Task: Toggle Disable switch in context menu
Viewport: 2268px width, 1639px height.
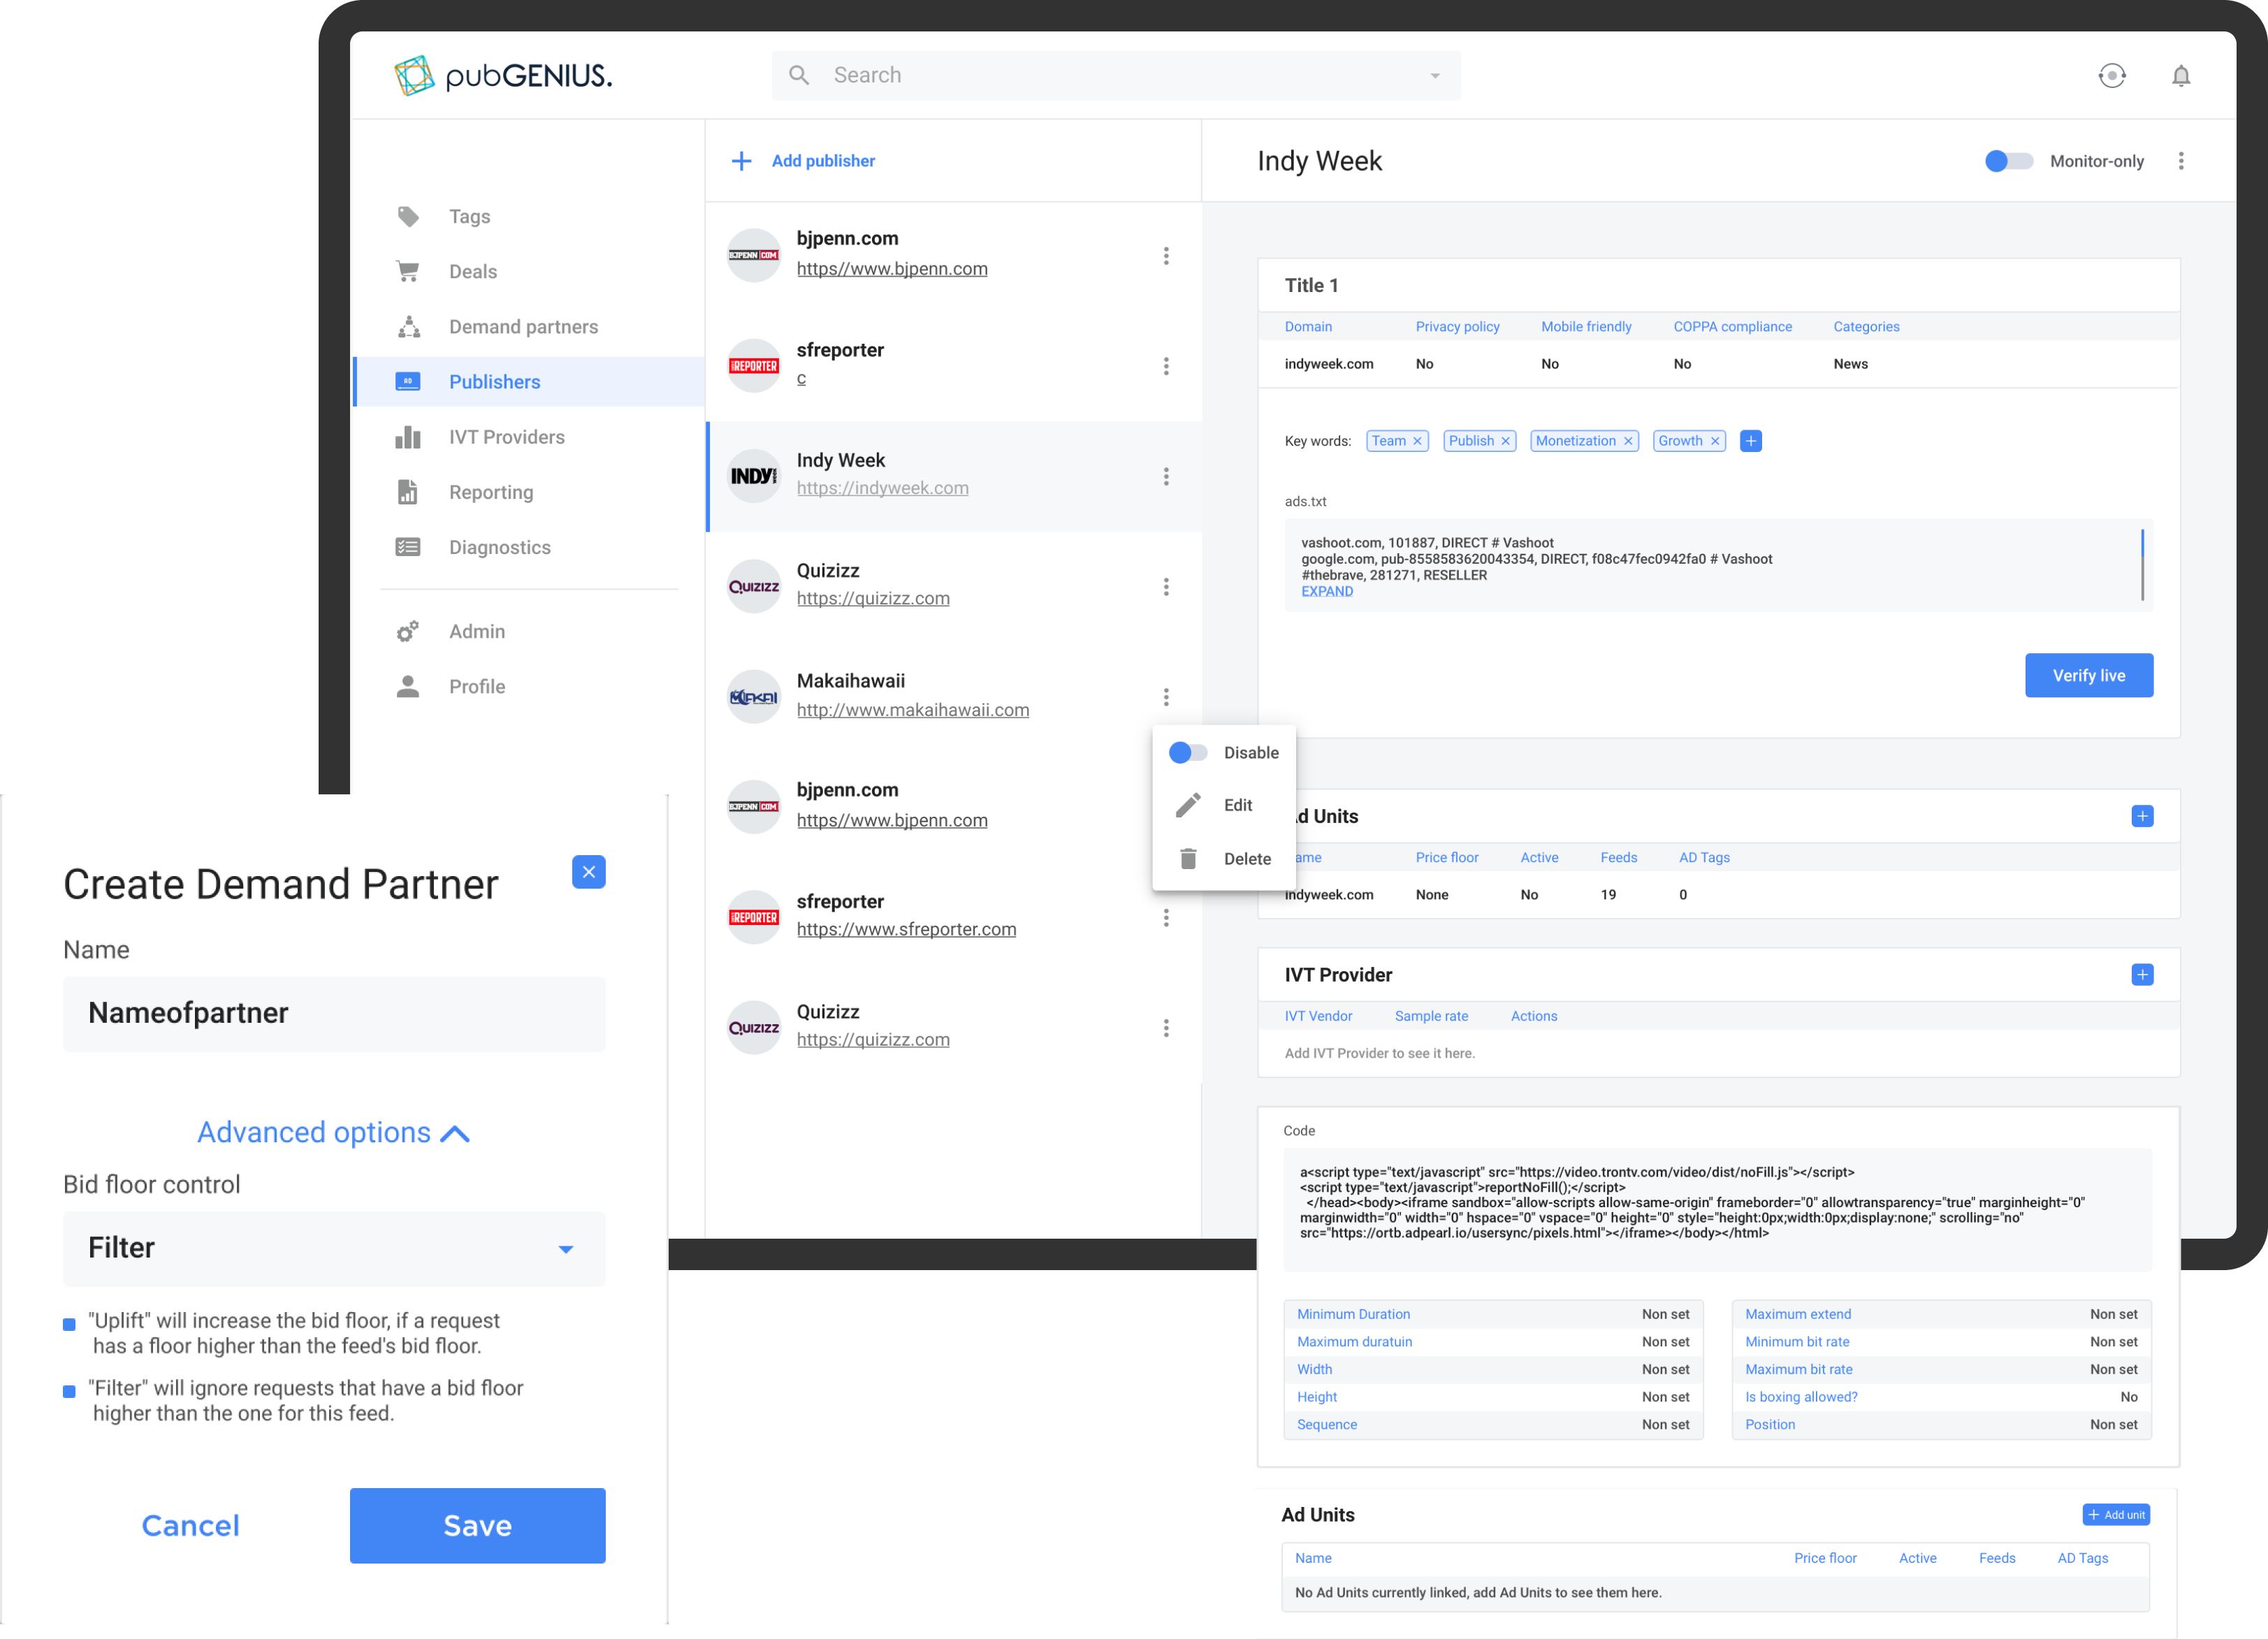Action: click(x=1188, y=752)
